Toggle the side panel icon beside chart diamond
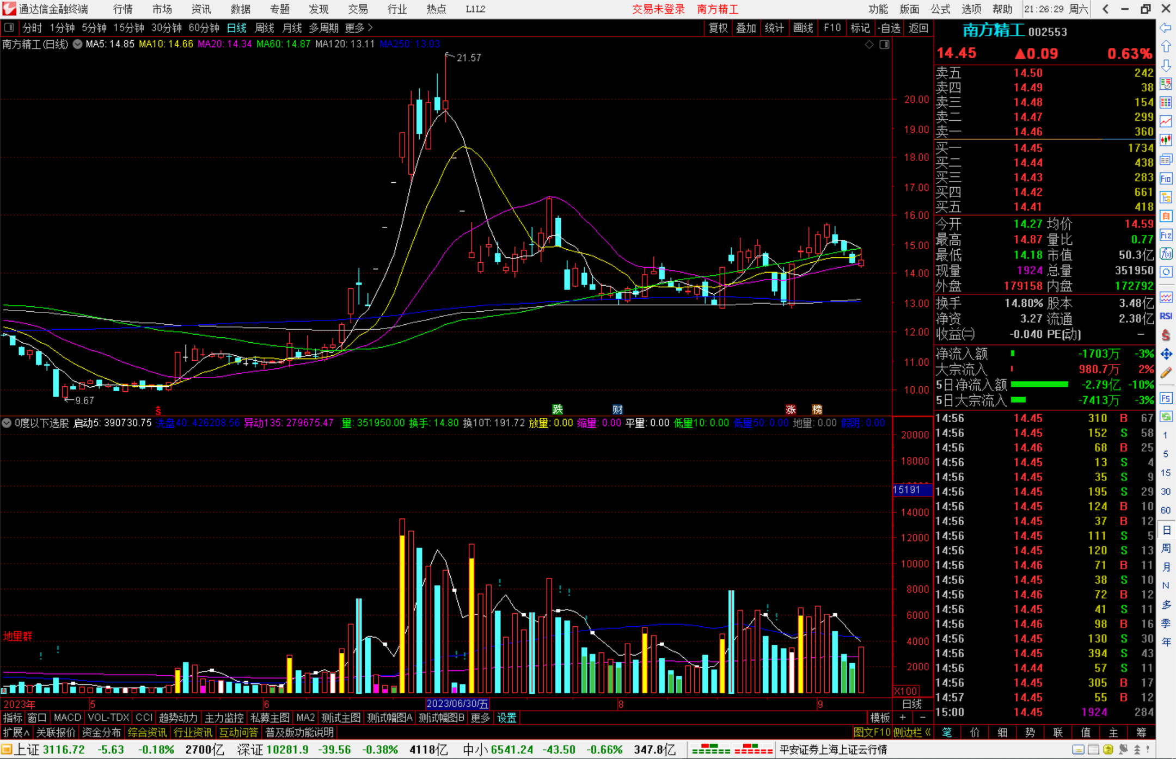Viewport: 1176px width, 759px height. click(x=884, y=45)
